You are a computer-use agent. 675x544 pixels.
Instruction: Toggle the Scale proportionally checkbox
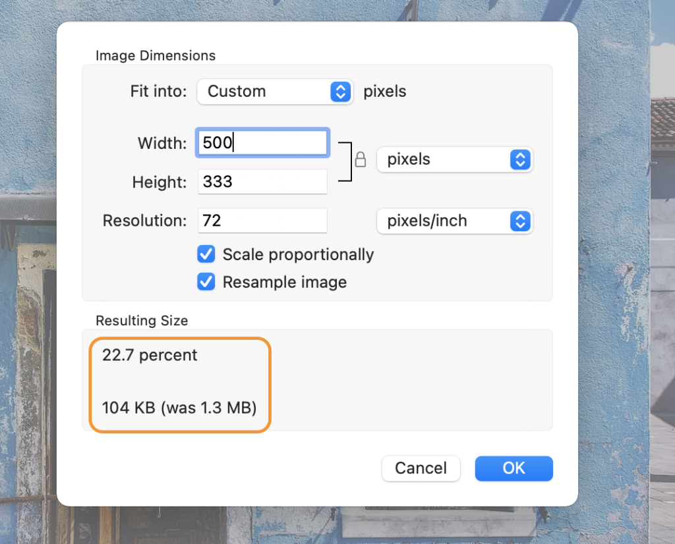click(x=206, y=255)
